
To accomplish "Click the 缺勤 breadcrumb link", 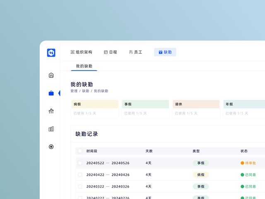I will tap(85, 91).
